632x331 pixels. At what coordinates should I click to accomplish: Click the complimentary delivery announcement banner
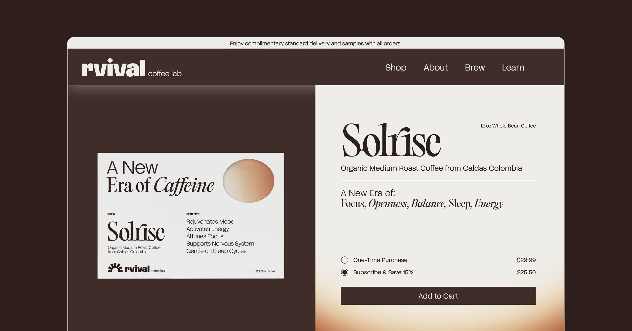tap(315, 43)
